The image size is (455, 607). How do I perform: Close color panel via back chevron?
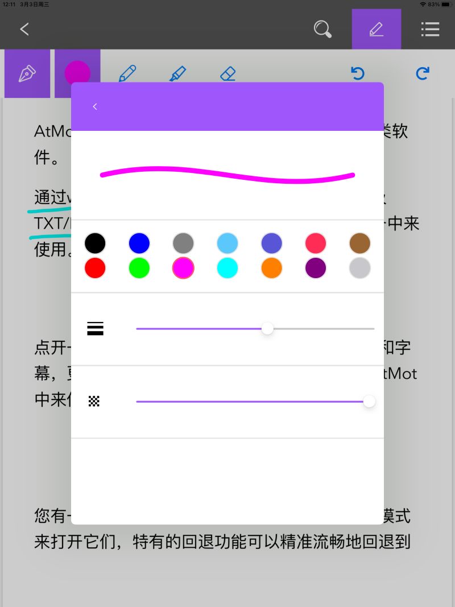coord(95,106)
